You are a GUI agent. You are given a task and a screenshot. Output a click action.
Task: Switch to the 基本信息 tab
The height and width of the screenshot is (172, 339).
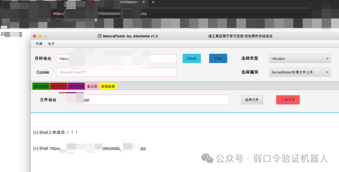click(x=41, y=86)
